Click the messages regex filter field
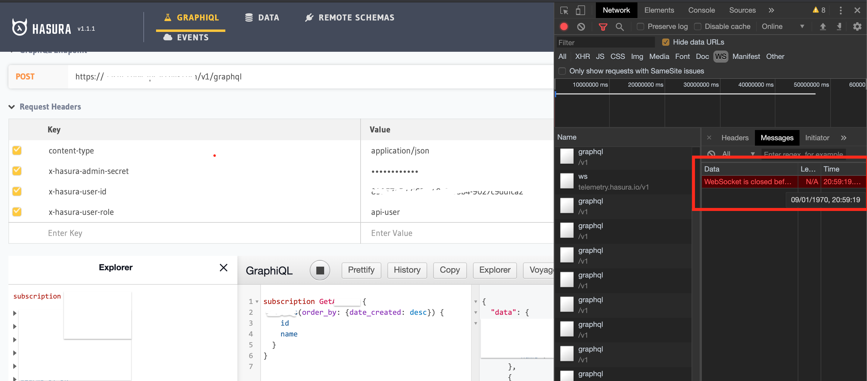 click(x=803, y=154)
